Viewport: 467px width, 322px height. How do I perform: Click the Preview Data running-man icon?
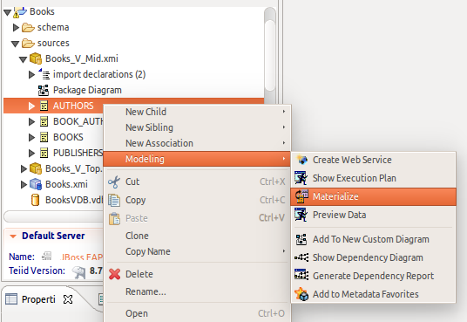point(301,215)
